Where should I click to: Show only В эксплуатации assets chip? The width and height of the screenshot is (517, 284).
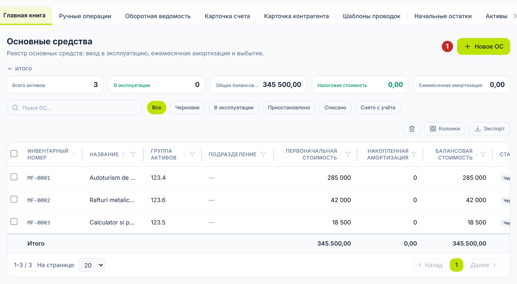coord(234,108)
